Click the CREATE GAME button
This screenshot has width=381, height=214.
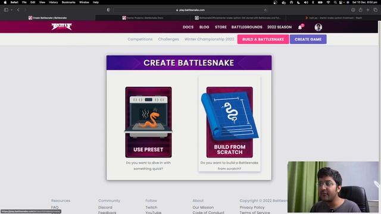click(308, 39)
